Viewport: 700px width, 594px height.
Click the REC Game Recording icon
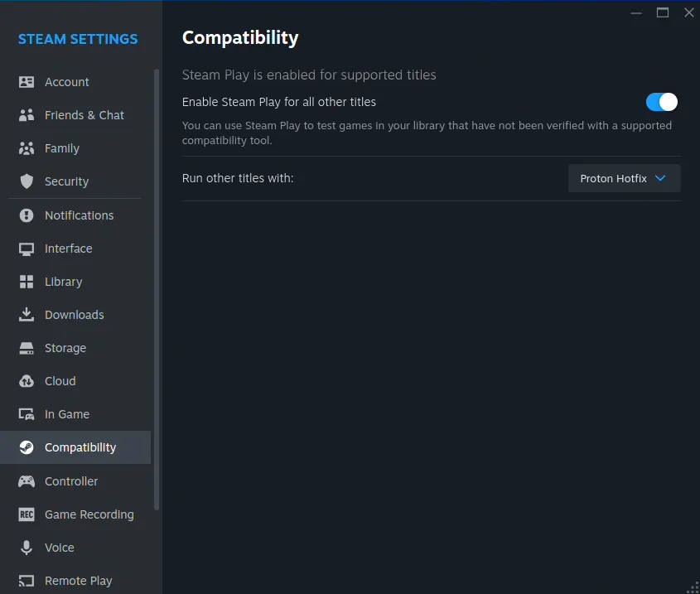27,514
